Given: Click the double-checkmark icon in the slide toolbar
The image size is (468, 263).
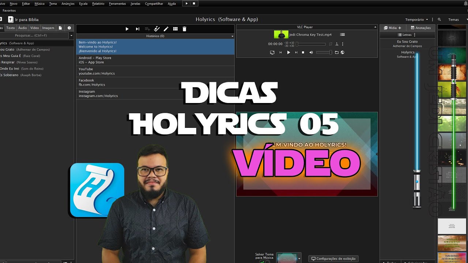Looking at the screenshot, I should [157, 29].
